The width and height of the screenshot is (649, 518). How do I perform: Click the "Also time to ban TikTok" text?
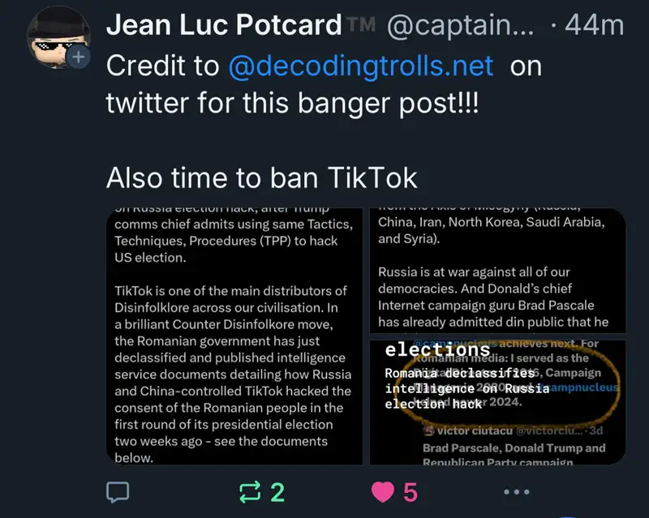261,176
